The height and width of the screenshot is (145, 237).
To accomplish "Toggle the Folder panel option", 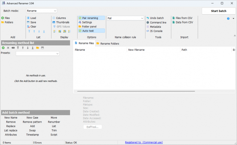I will tap(89, 26).
